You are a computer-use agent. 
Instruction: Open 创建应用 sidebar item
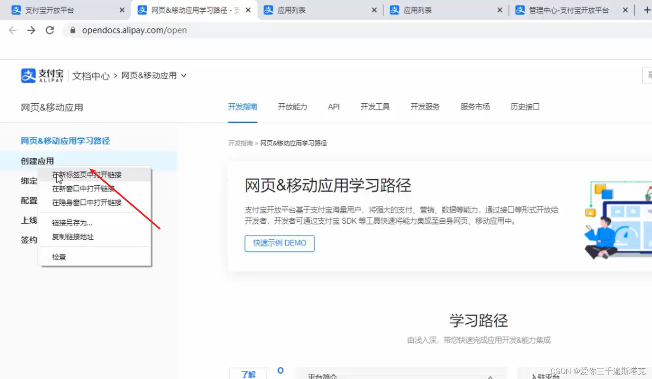pos(88,161)
